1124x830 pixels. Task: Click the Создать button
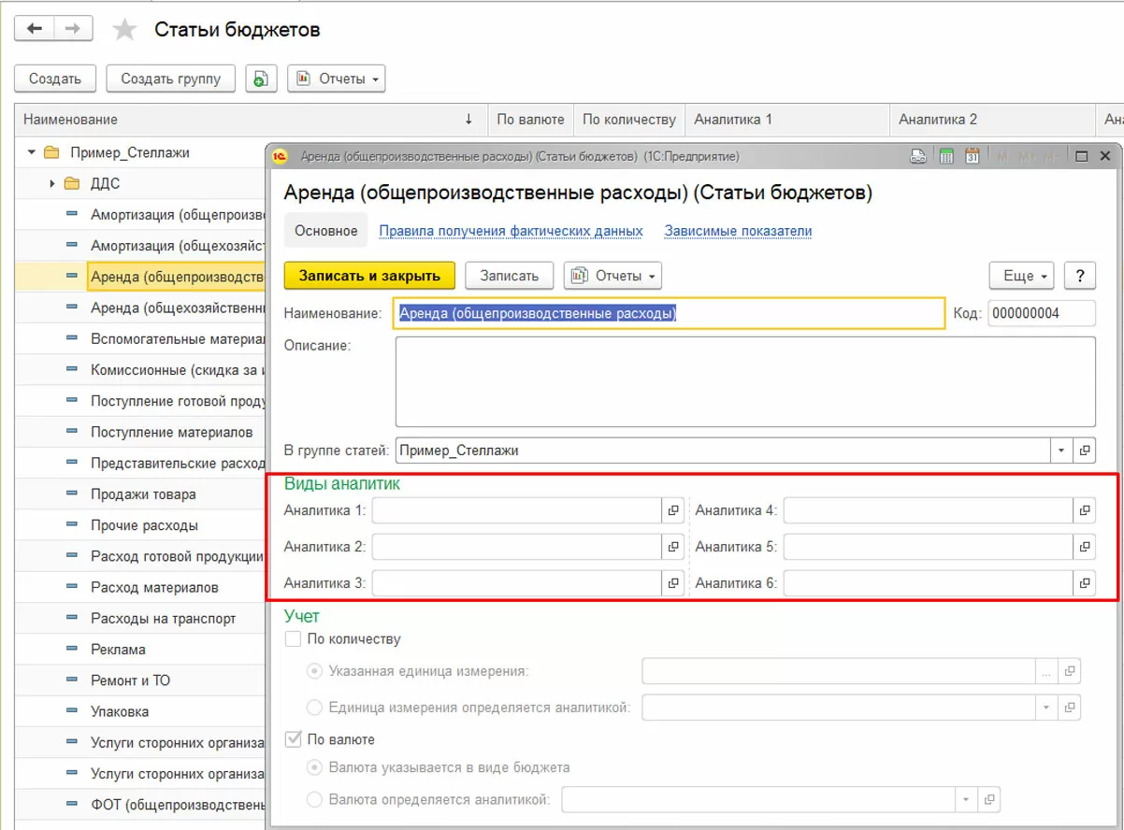click(55, 79)
